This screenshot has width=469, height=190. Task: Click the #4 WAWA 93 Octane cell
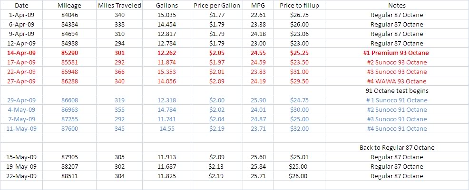click(x=397, y=81)
